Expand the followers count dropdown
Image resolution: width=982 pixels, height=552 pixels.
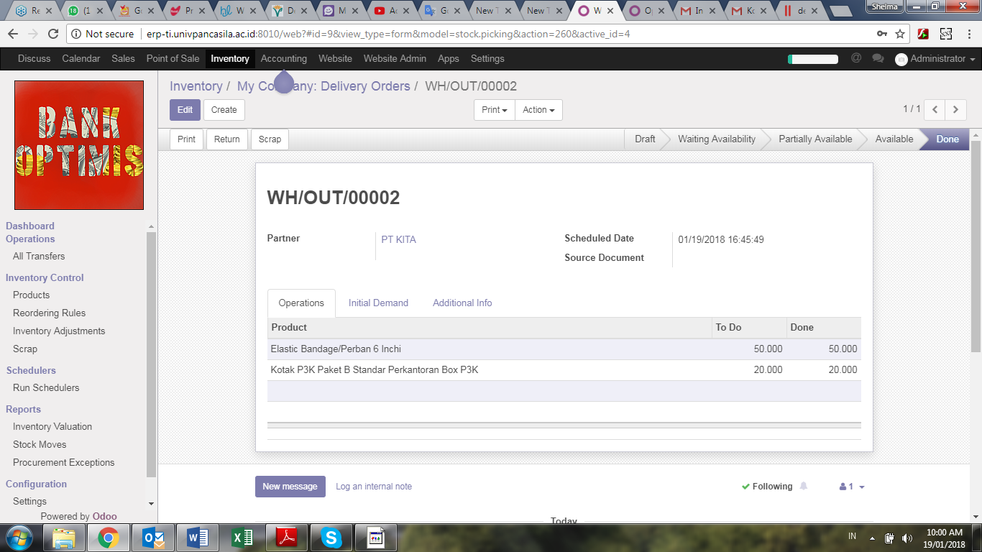tap(852, 487)
